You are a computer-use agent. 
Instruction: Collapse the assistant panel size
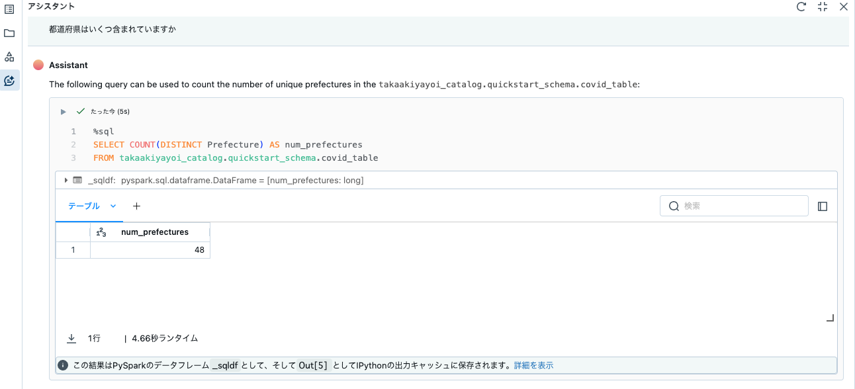point(823,7)
